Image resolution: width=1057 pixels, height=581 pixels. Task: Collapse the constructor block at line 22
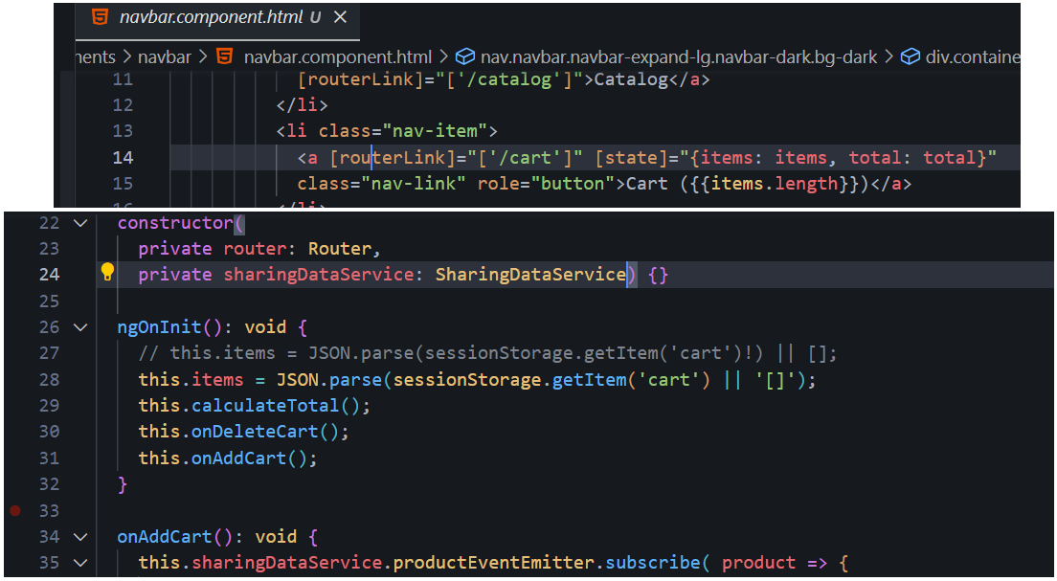tap(79, 223)
